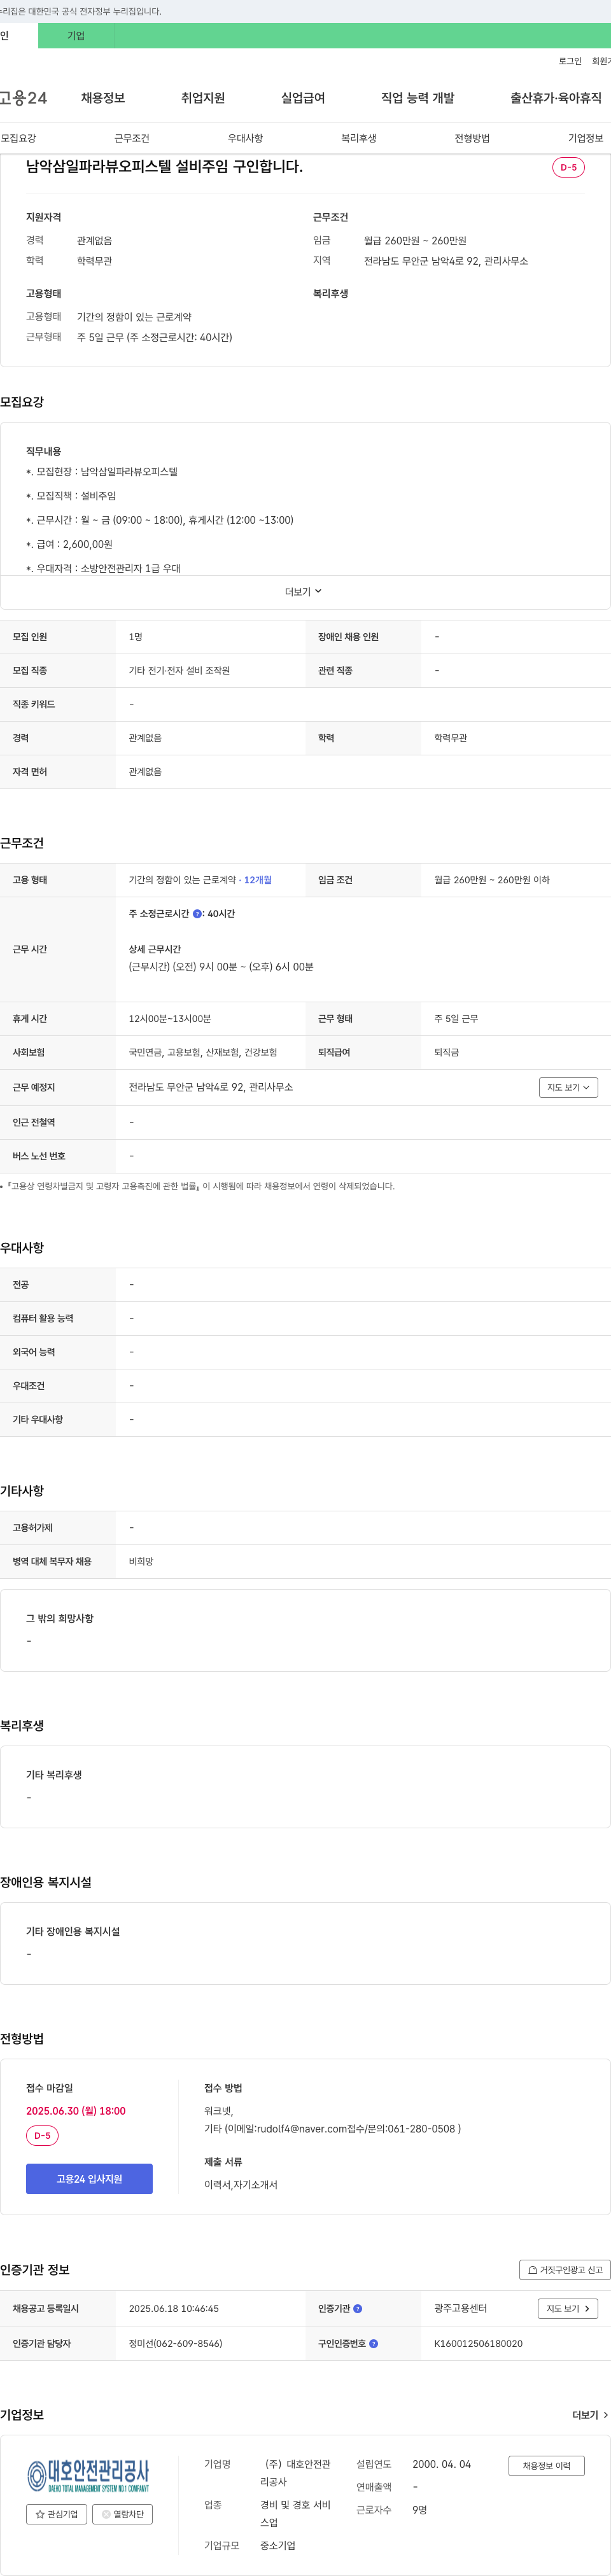611x2576 pixels.
Task: Click the D-5 badge near the job title
Action: tap(568, 167)
